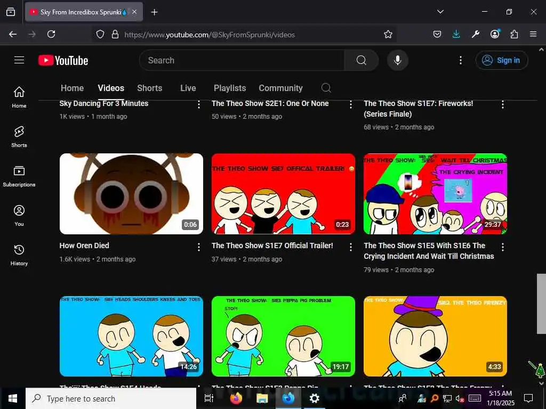
Task: Open the Firefox application menu
Action: click(533, 34)
